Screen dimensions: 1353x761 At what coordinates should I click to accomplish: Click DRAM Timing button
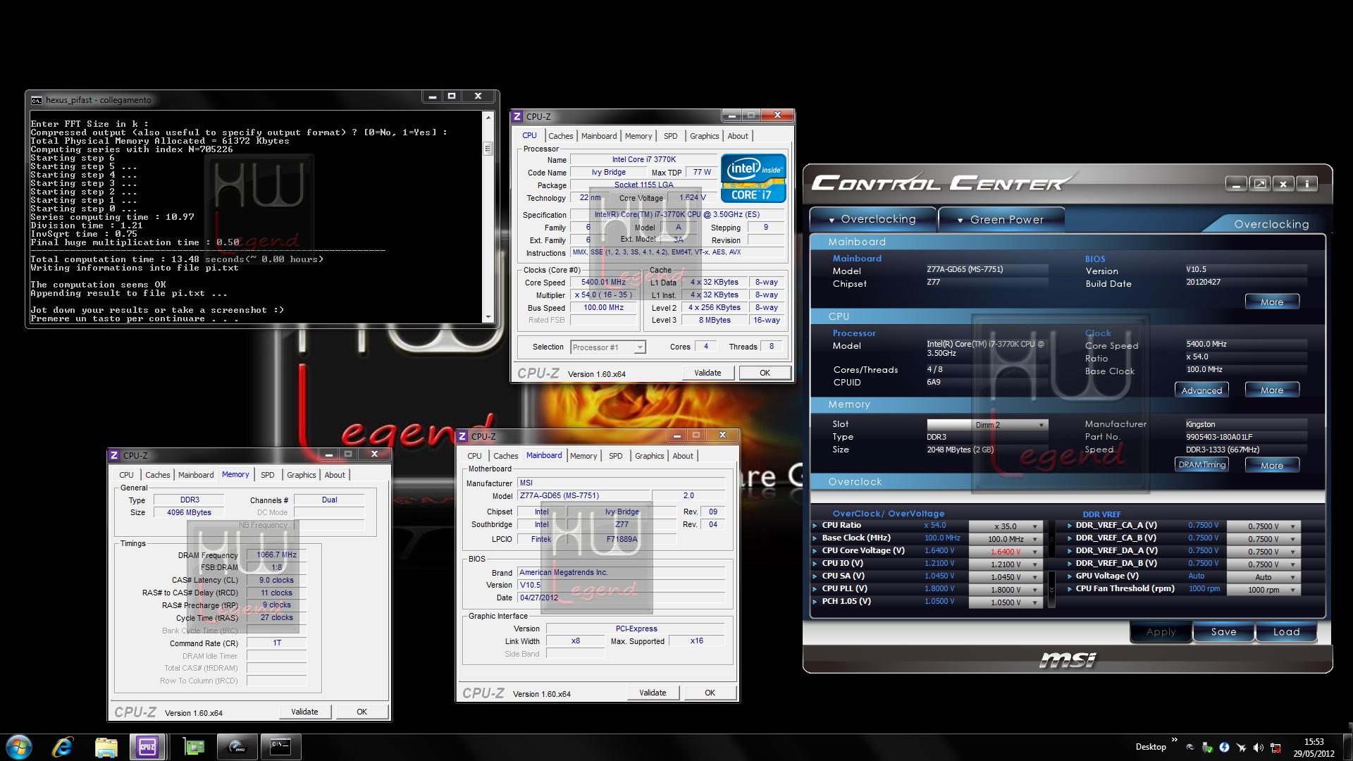[1201, 465]
